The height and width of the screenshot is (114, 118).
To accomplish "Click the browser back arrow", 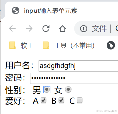I will click(12, 28).
